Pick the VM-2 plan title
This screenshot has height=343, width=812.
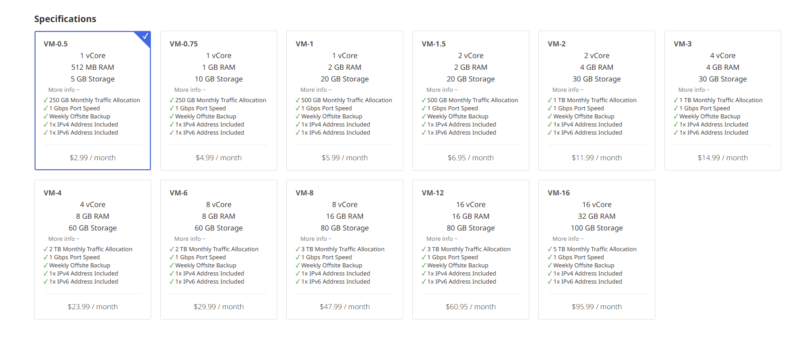556,44
